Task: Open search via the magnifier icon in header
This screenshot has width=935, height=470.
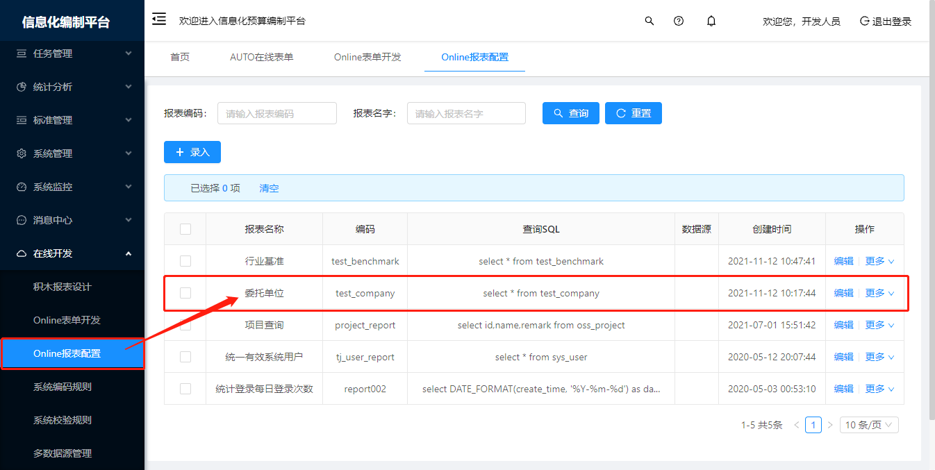Action: click(649, 21)
